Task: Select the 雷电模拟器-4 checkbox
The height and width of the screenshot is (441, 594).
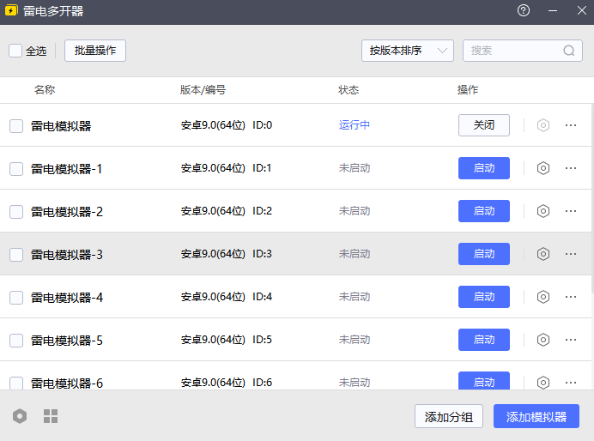Action: point(16,298)
